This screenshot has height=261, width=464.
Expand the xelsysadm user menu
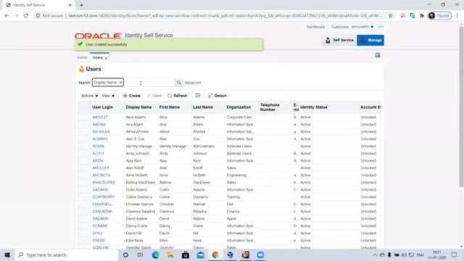362,27
